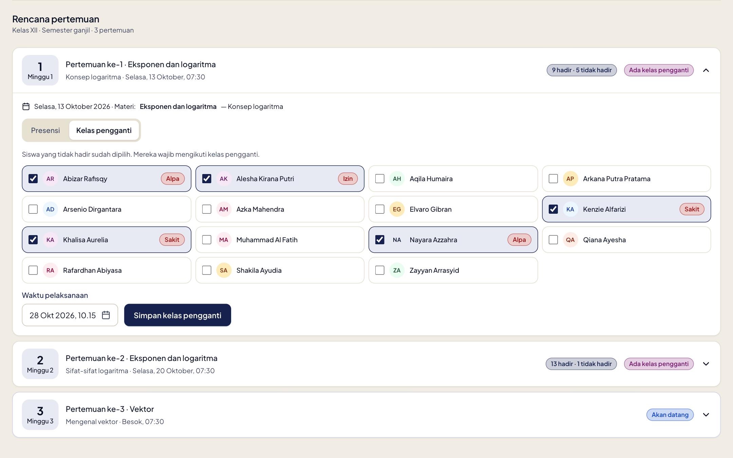Click the SA avatar of Shakila Ayudia
Screen dimensions: 733x458
pos(224,270)
